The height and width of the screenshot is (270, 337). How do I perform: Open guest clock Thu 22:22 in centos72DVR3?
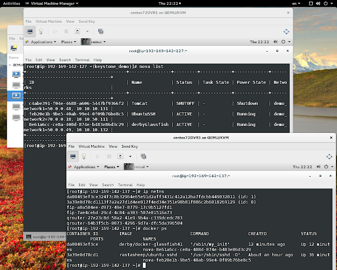(302, 167)
